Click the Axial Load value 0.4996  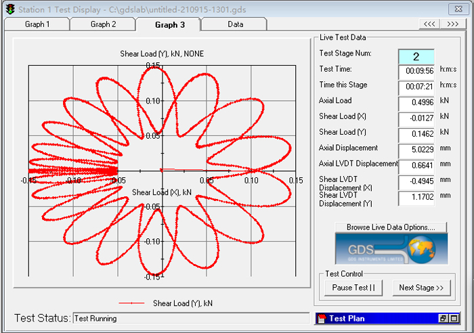(416, 103)
